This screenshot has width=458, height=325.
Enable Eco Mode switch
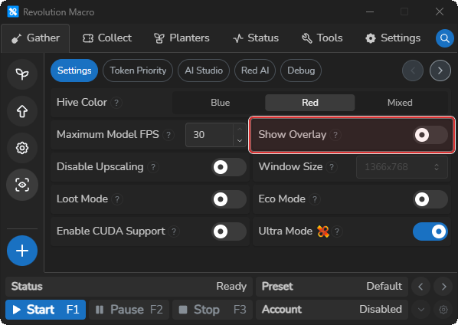430,199
